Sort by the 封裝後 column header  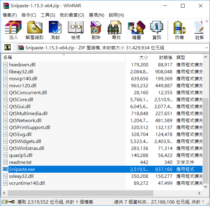coord(162,58)
